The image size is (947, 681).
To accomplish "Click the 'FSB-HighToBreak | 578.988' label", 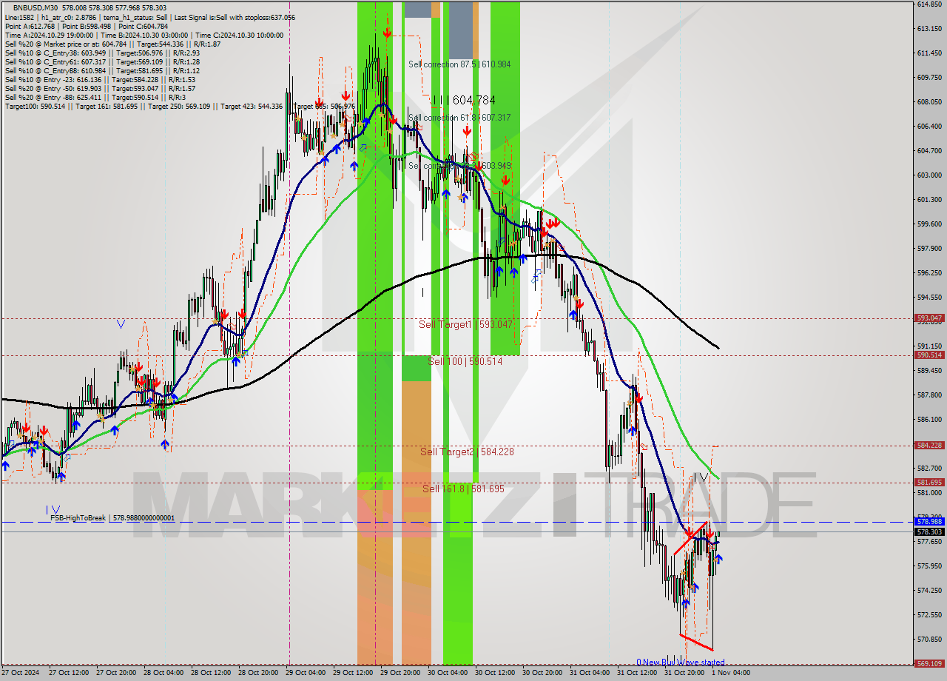I will coord(112,518).
